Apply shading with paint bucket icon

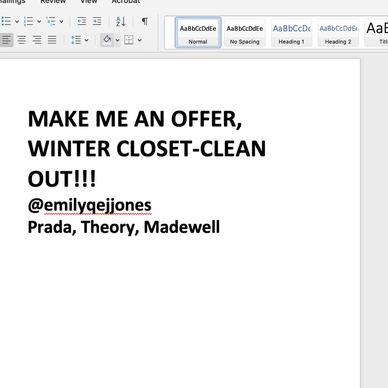click(107, 40)
